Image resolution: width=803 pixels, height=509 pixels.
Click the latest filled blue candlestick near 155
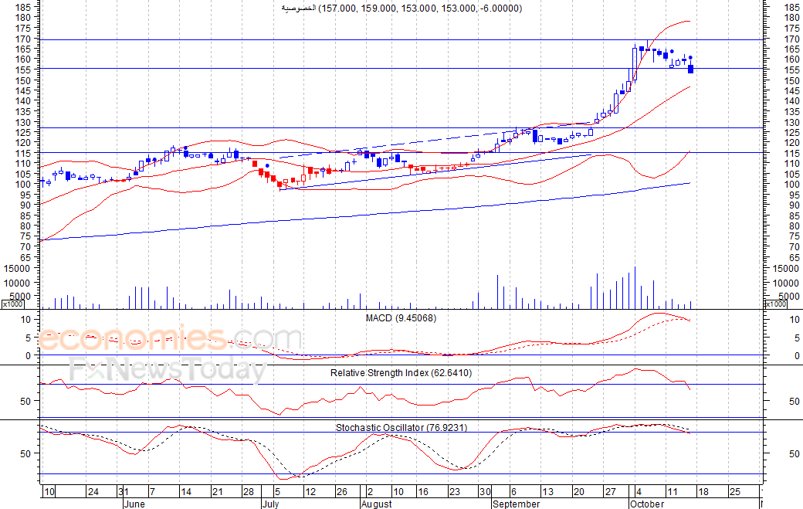click(x=690, y=70)
